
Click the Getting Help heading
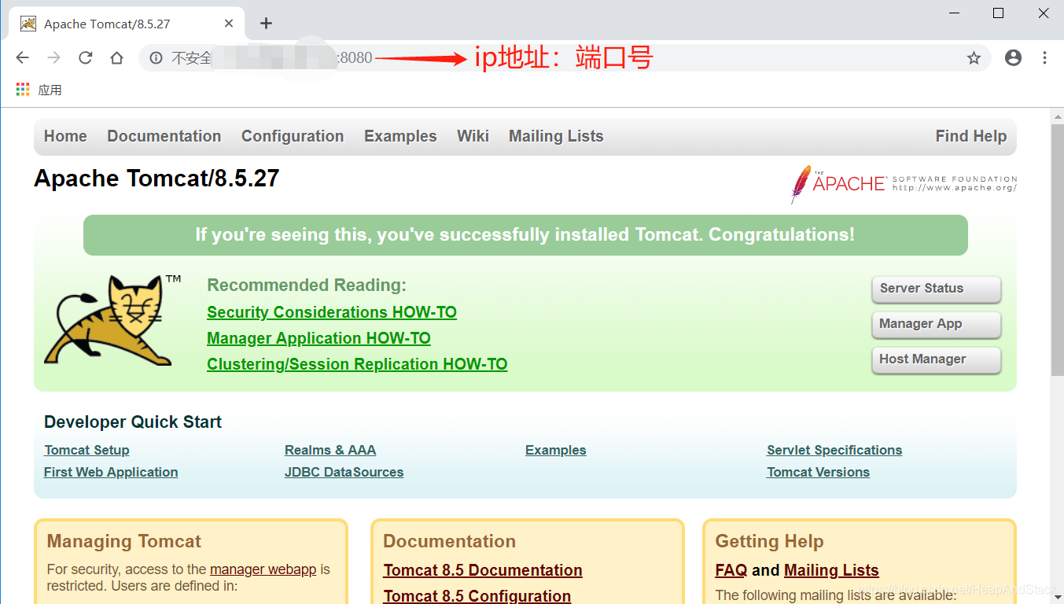[769, 541]
